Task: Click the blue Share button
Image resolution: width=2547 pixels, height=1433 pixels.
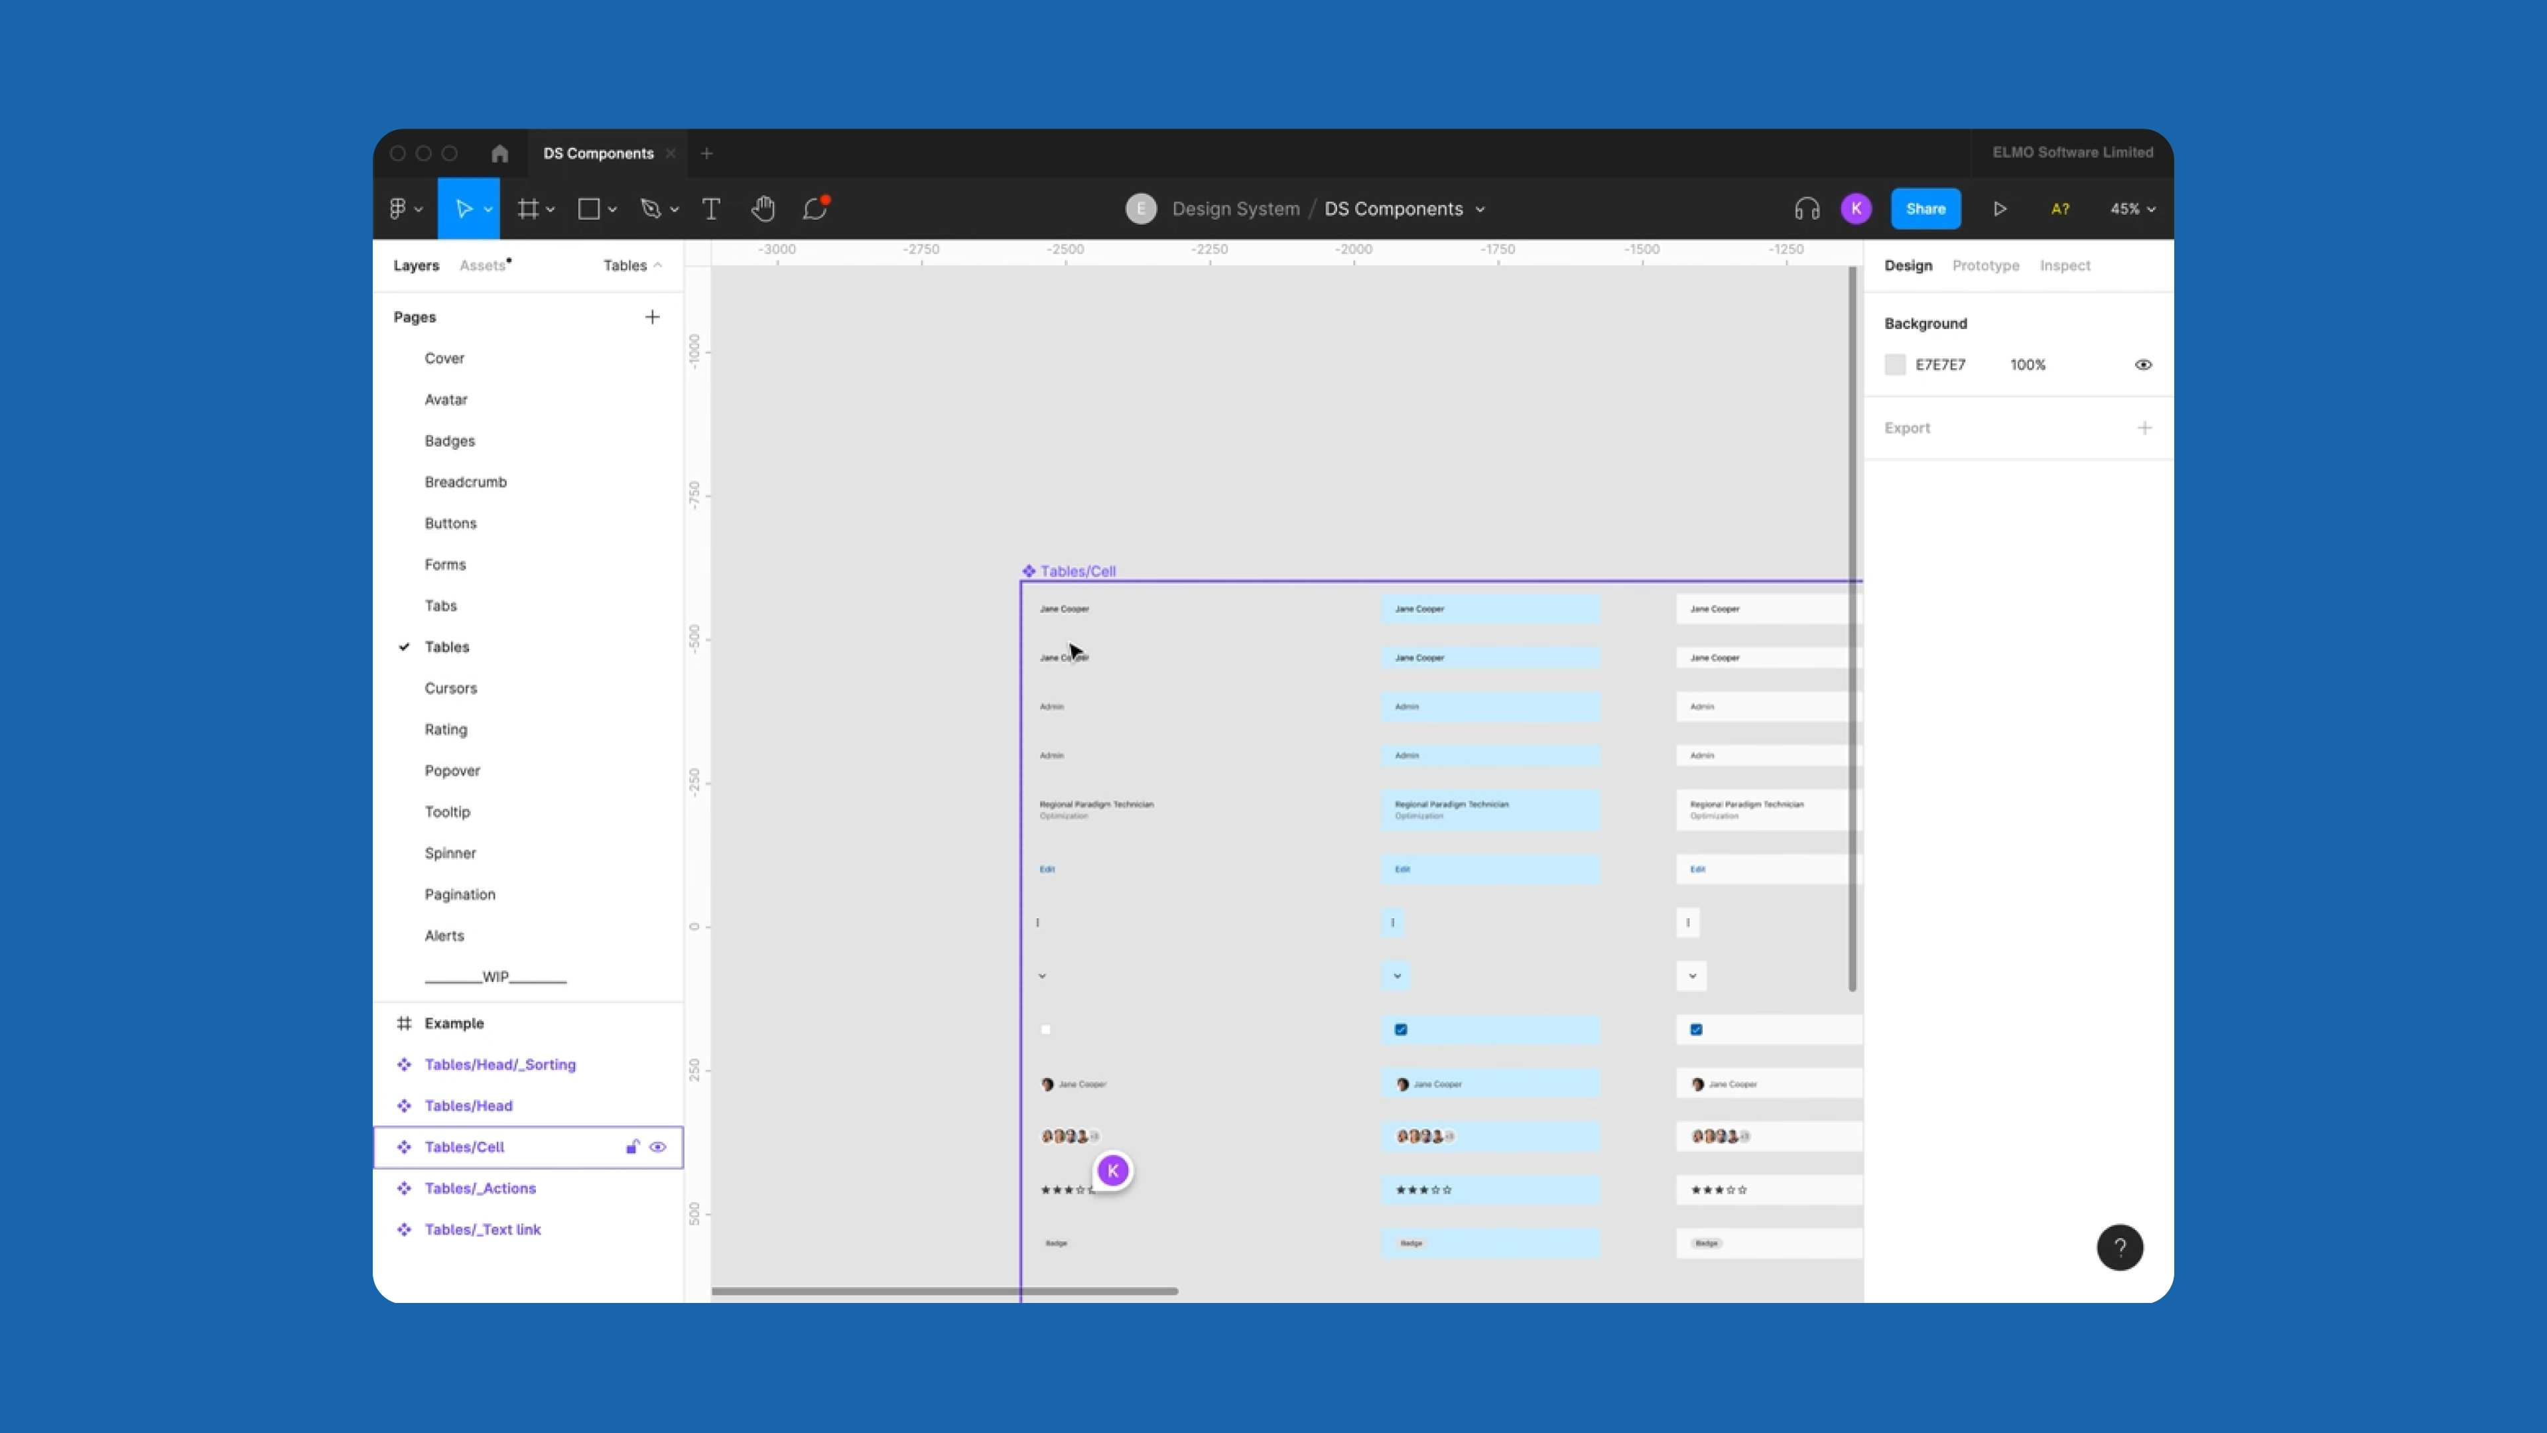Action: pyautogui.click(x=1925, y=209)
